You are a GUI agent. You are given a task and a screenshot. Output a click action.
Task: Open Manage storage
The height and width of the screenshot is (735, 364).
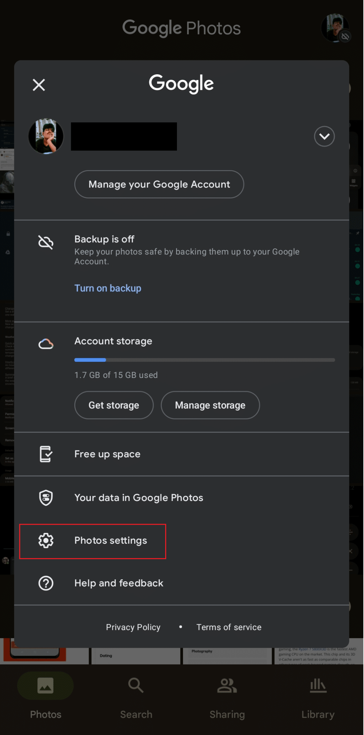coord(210,405)
